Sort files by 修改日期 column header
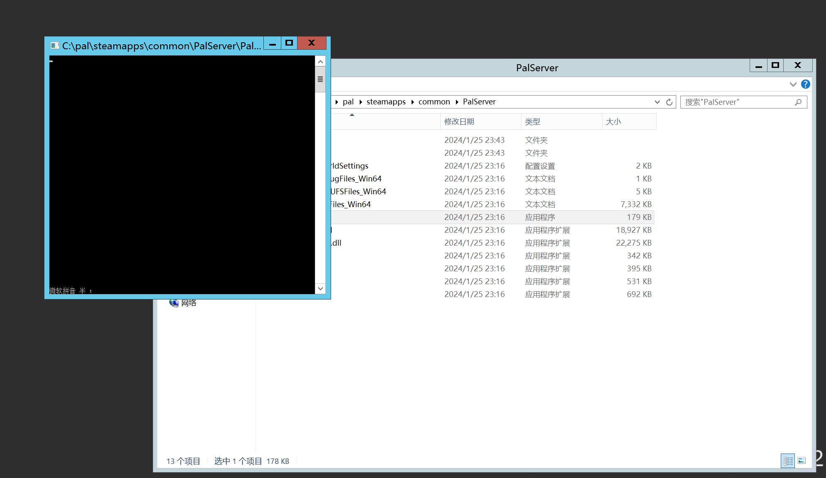The image size is (826, 478). tap(459, 122)
